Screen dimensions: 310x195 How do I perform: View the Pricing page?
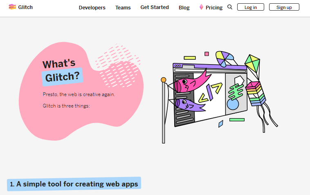[214, 7]
